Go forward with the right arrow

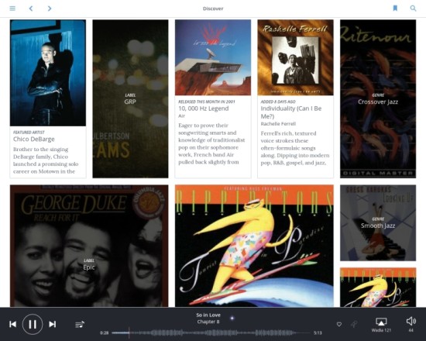tap(50, 9)
